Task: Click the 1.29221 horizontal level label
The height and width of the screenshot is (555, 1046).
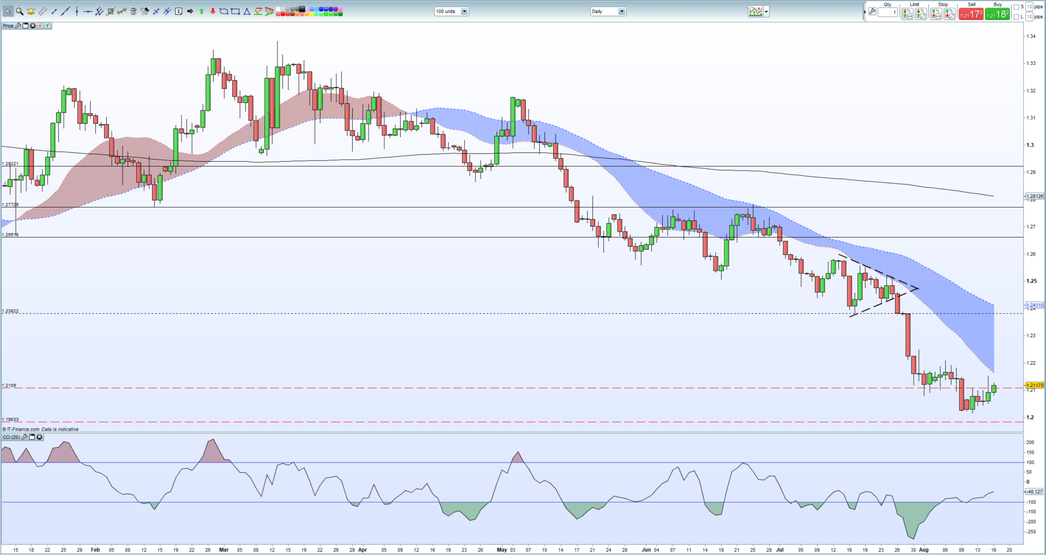Action: (10, 163)
